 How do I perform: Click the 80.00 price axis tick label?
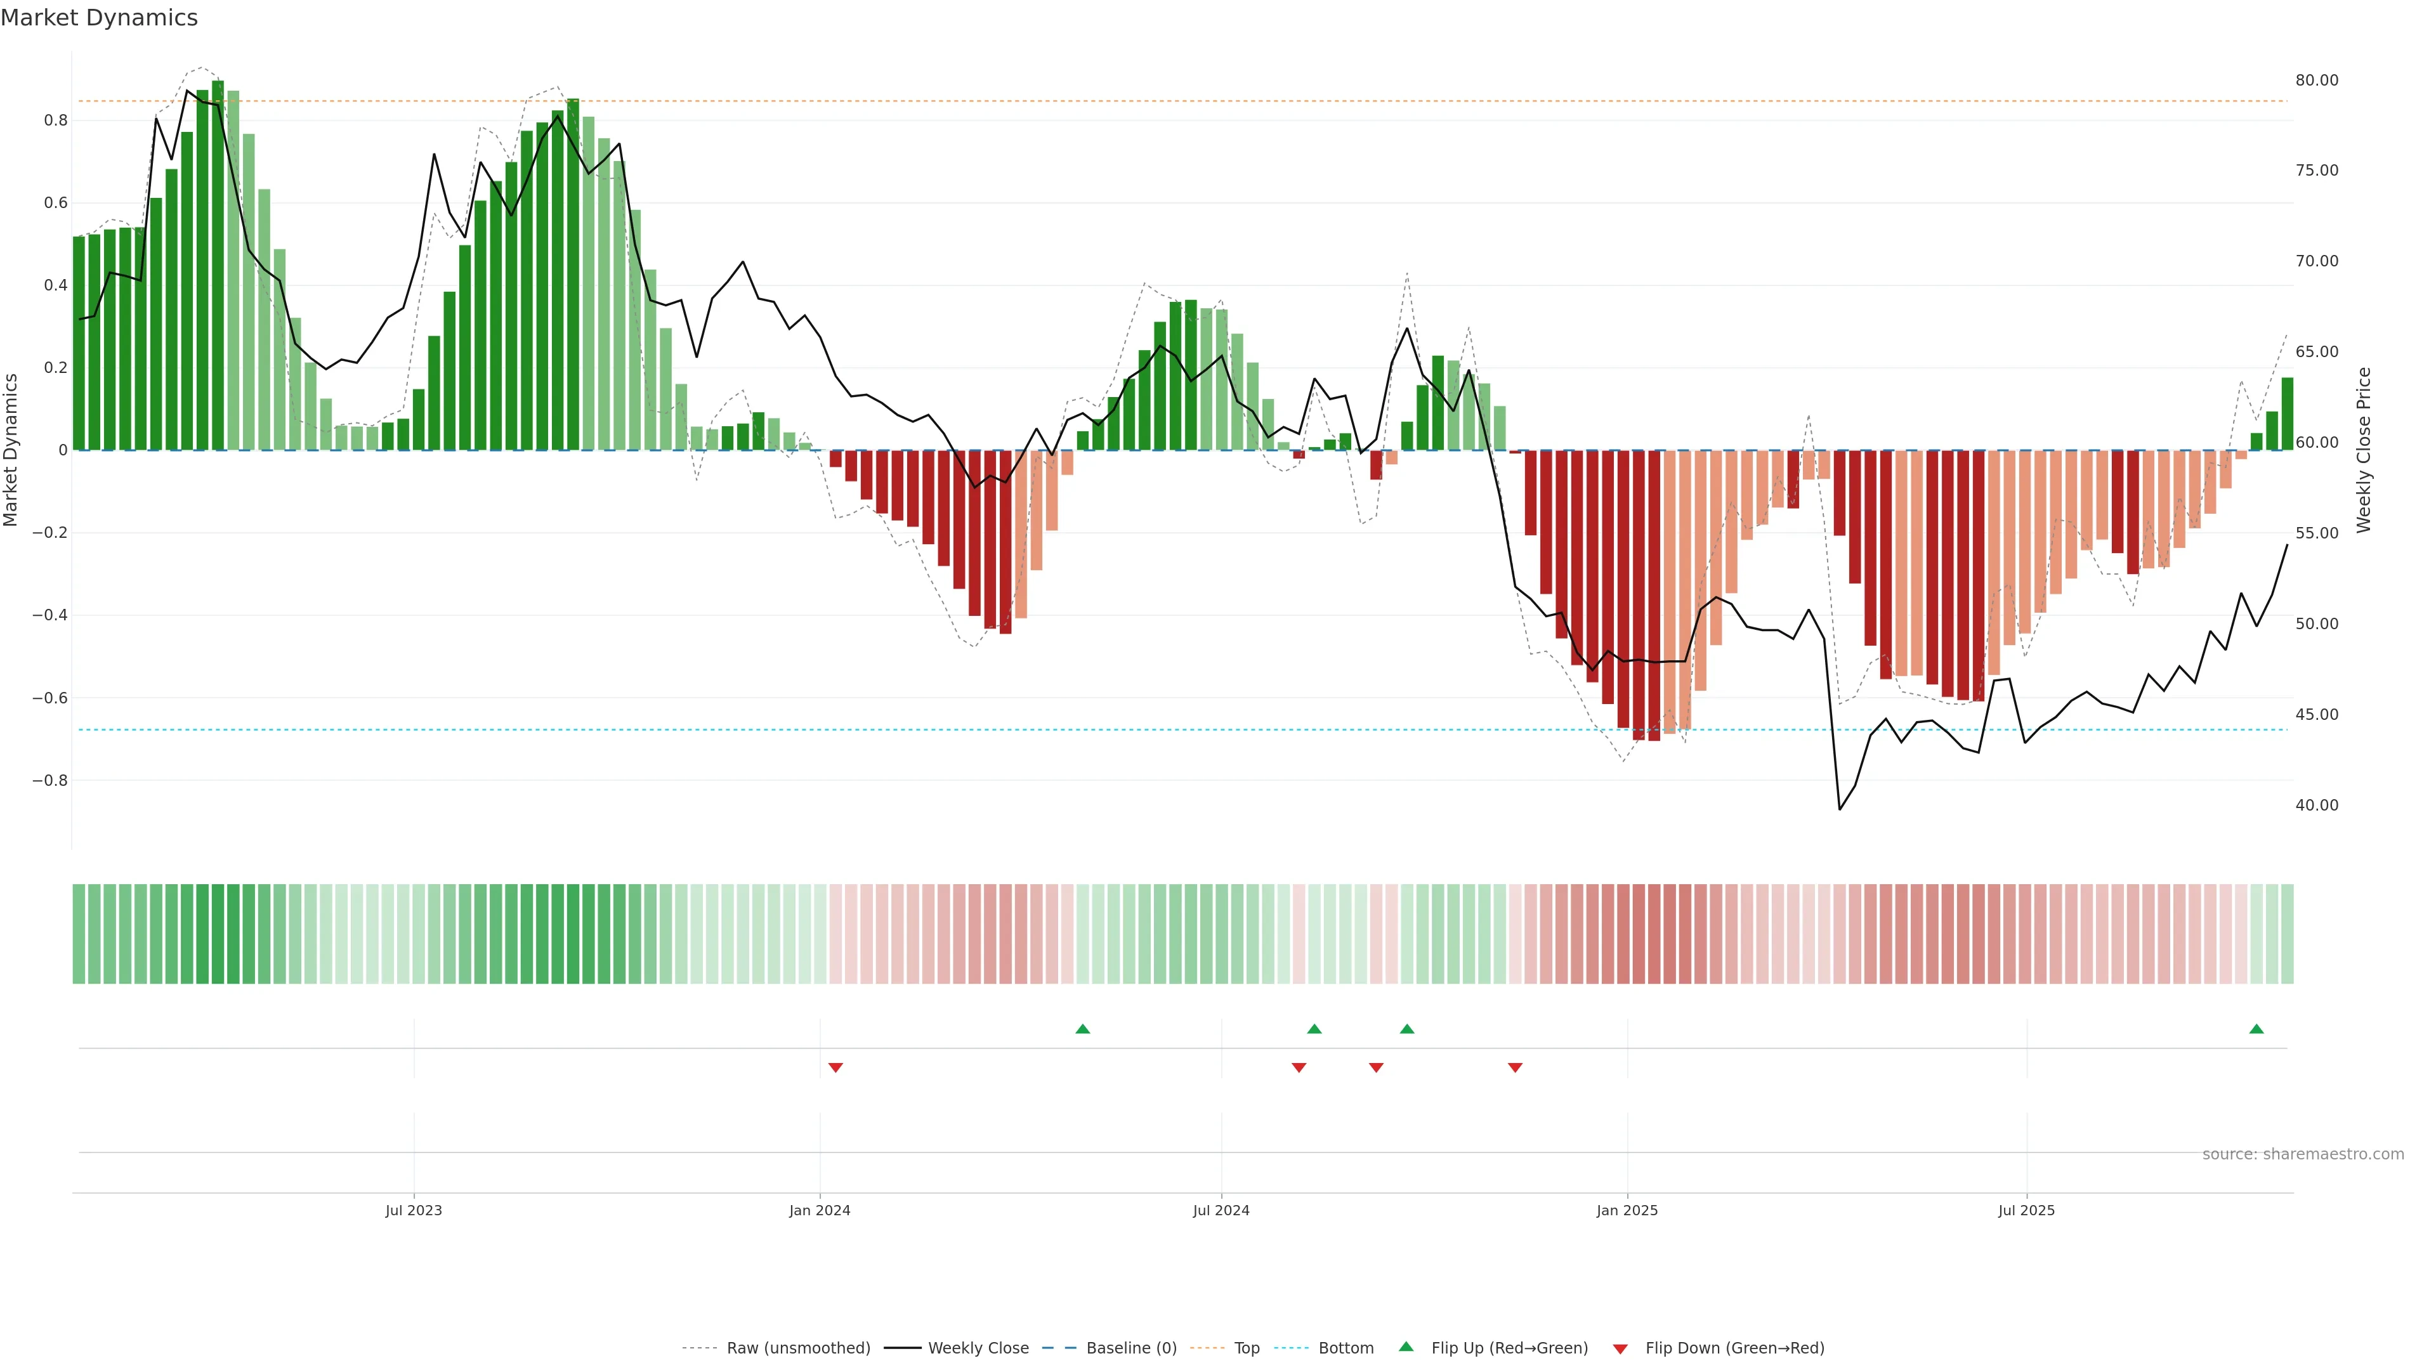[x=2317, y=81]
